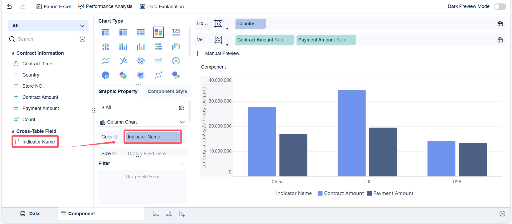Switch to the Graphic Property tab
This screenshot has width=512, height=224.
click(118, 91)
